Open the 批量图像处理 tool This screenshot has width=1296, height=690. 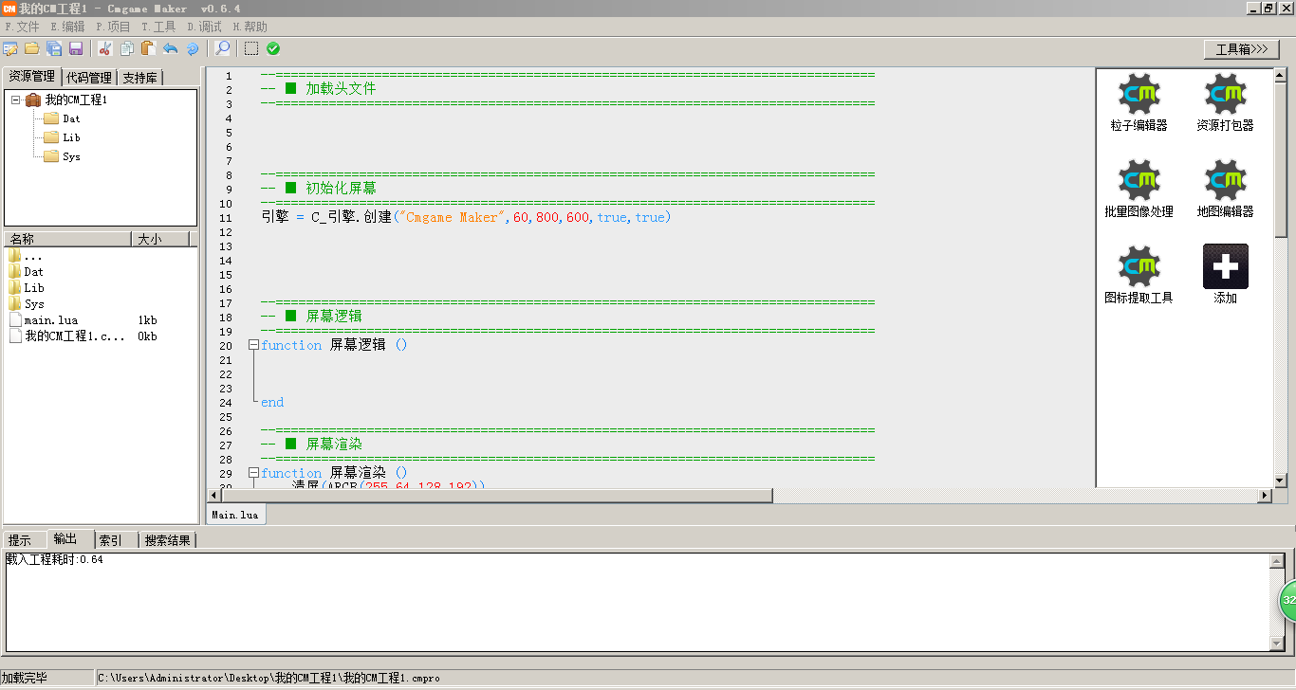pyautogui.click(x=1139, y=189)
